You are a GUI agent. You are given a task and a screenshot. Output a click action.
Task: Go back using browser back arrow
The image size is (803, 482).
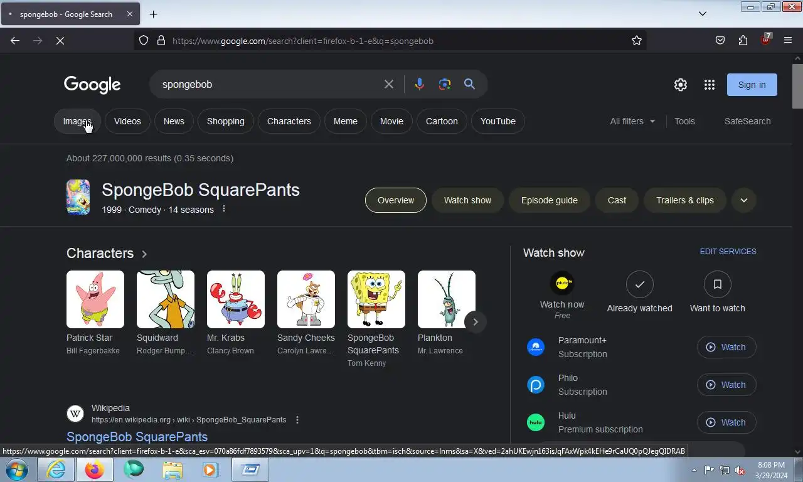tap(15, 41)
